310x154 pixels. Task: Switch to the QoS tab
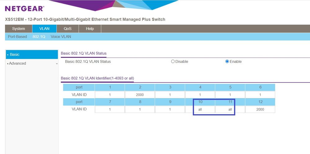click(x=68, y=29)
